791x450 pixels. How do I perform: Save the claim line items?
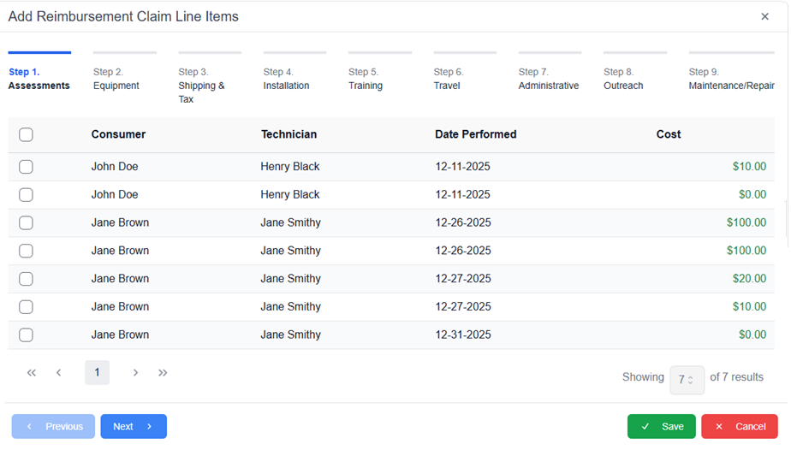click(662, 427)
